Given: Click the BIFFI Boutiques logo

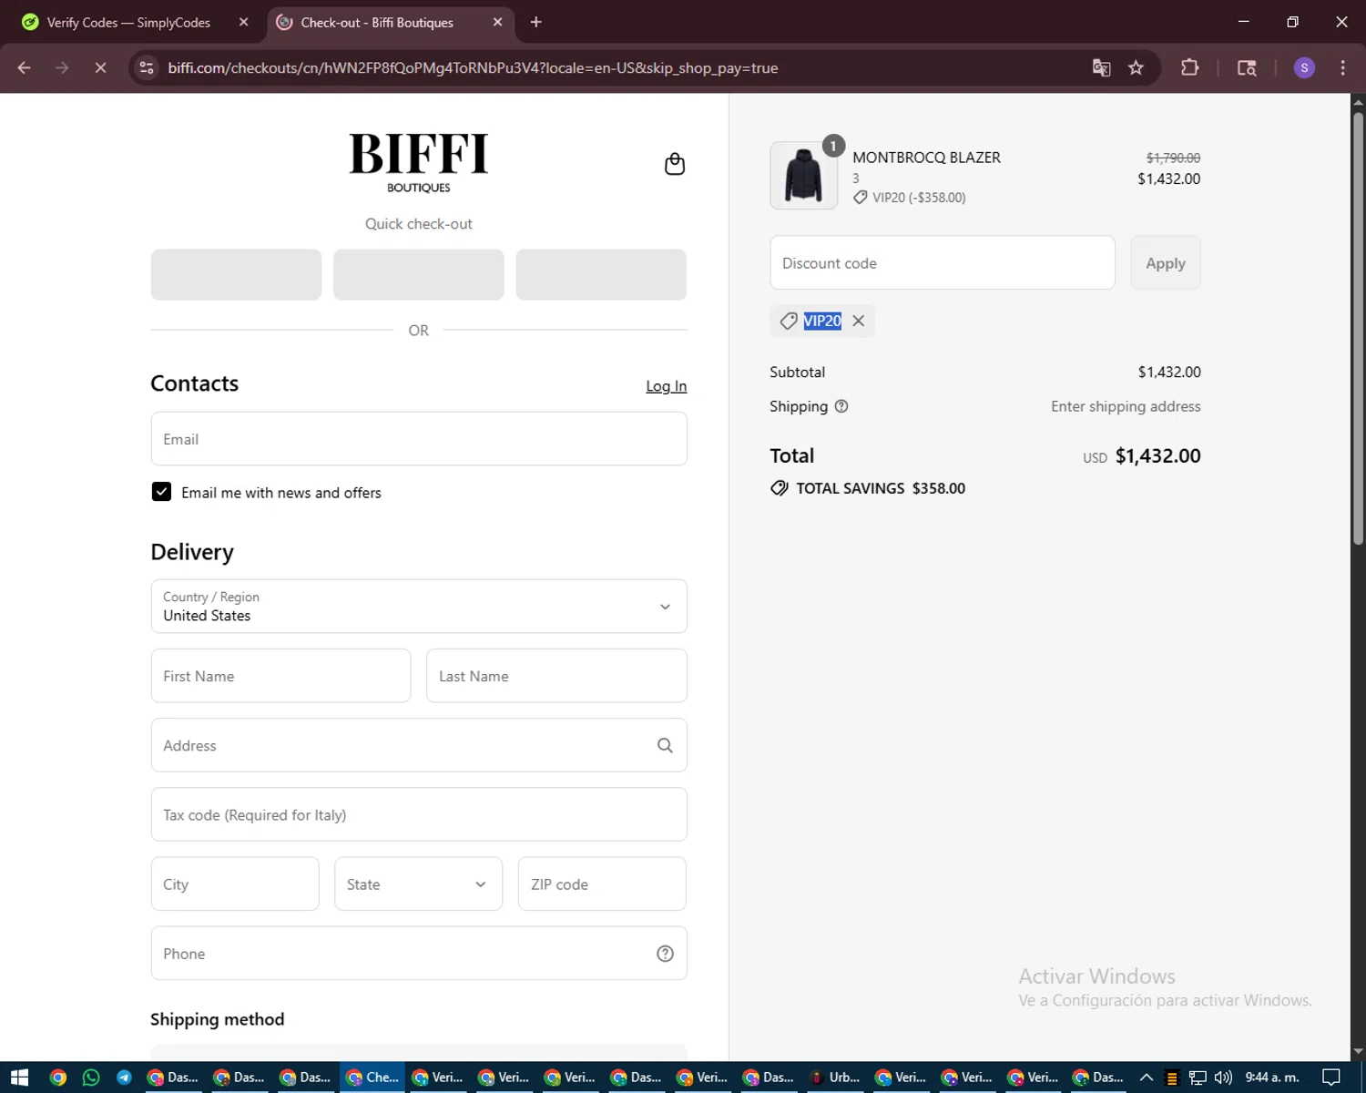Looking at the screenshot, I should tap(419, 162).
